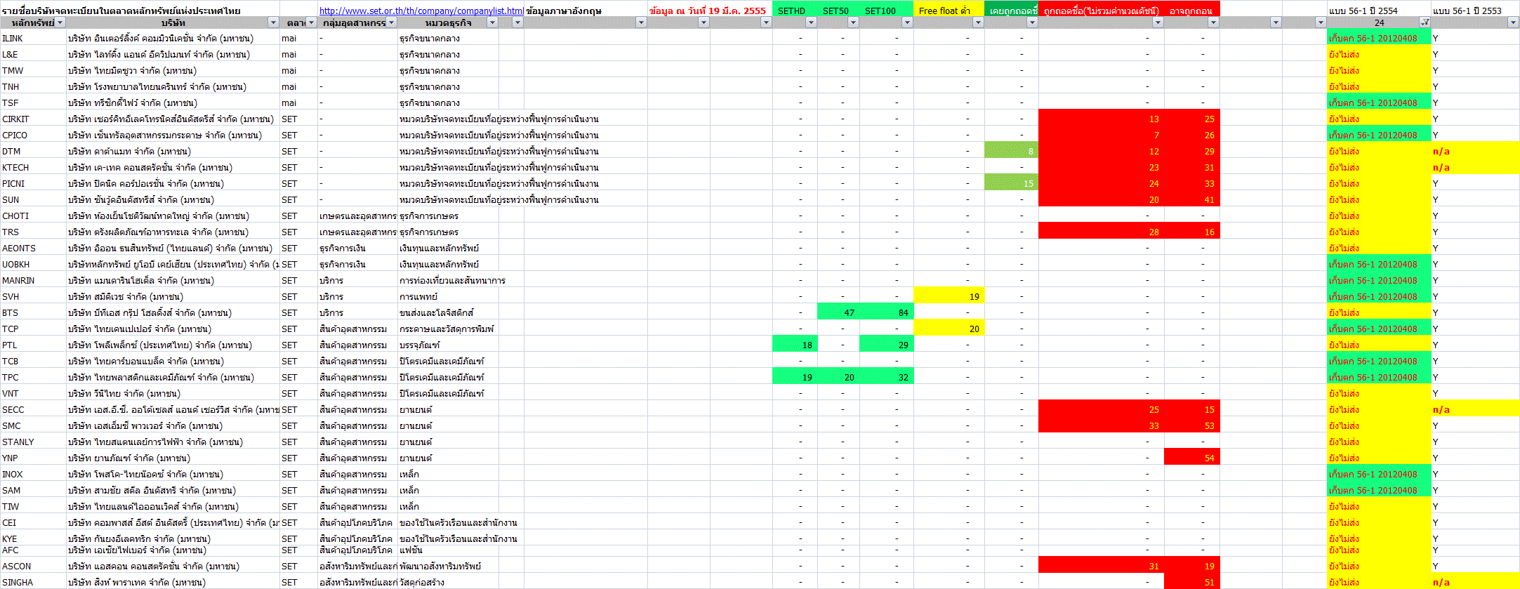Image resolution: width=1520 pixels, height=589 pixels.
Task: Select company name บริษัท สมิติเวช จำกัด (มหาชน)
Action: (173, 296)
